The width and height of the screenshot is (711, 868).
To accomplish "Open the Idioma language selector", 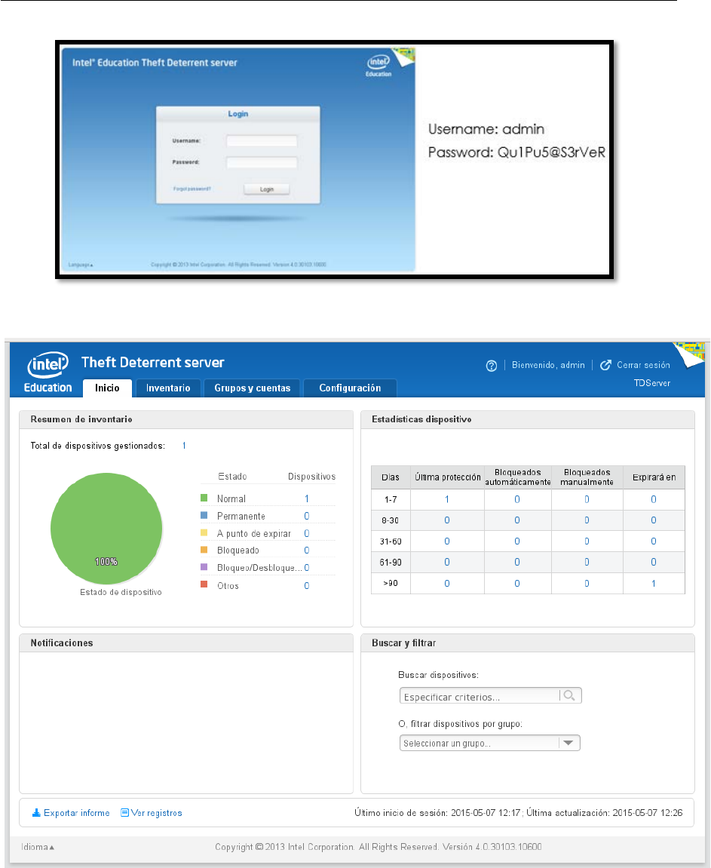I will click(x=38, y=847).
